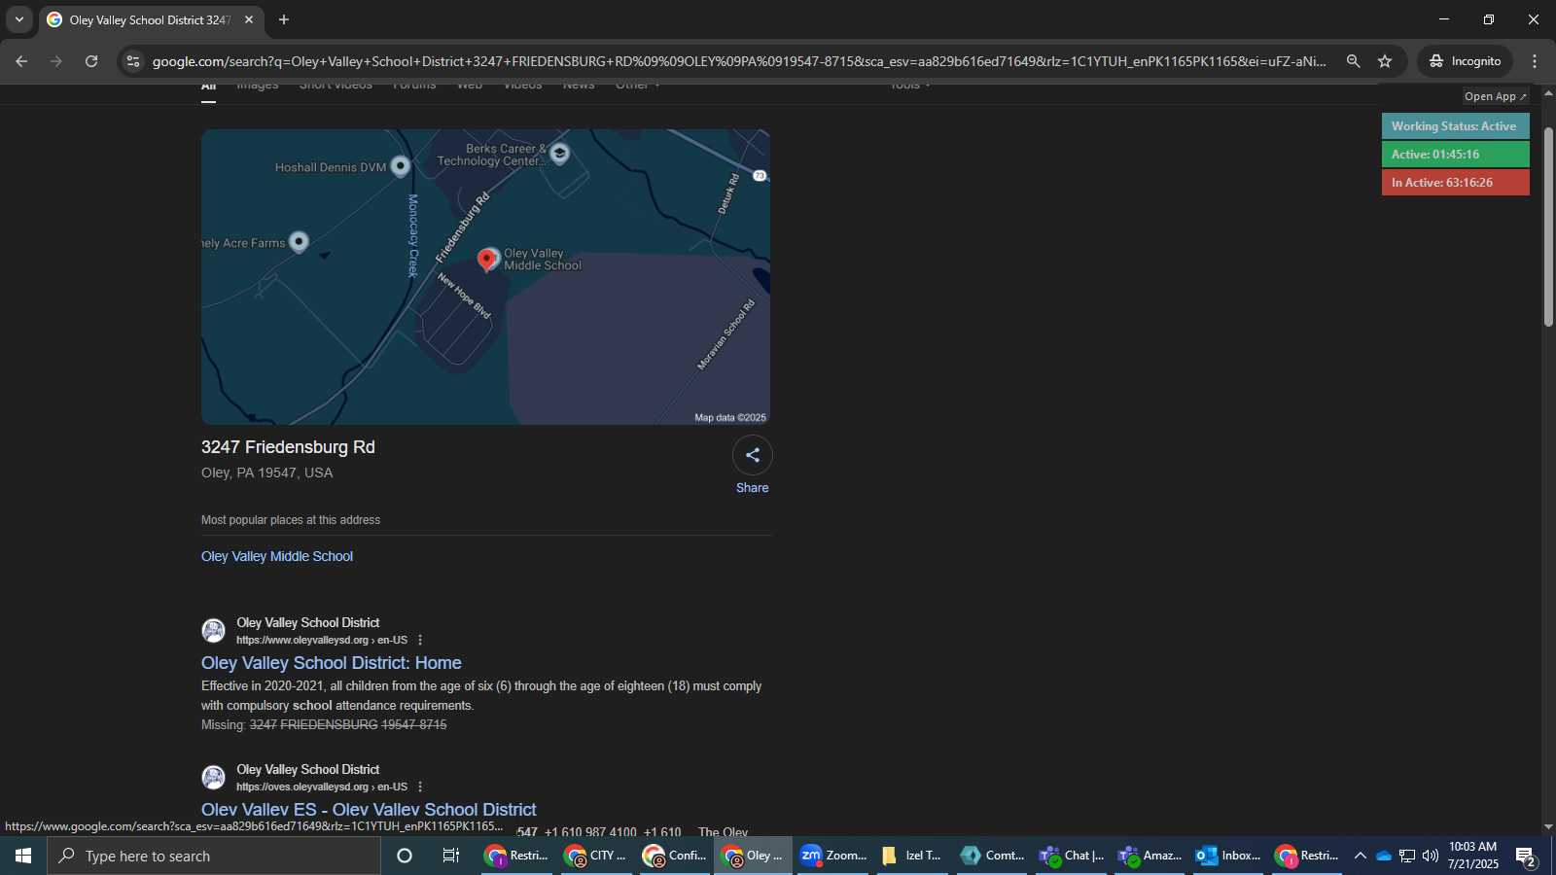The width and height of the screenshot is (1556, 875).
Task: Click the favicon of the Oley Valley ES result
Action: pyautogui.click(x=214, y=778)
